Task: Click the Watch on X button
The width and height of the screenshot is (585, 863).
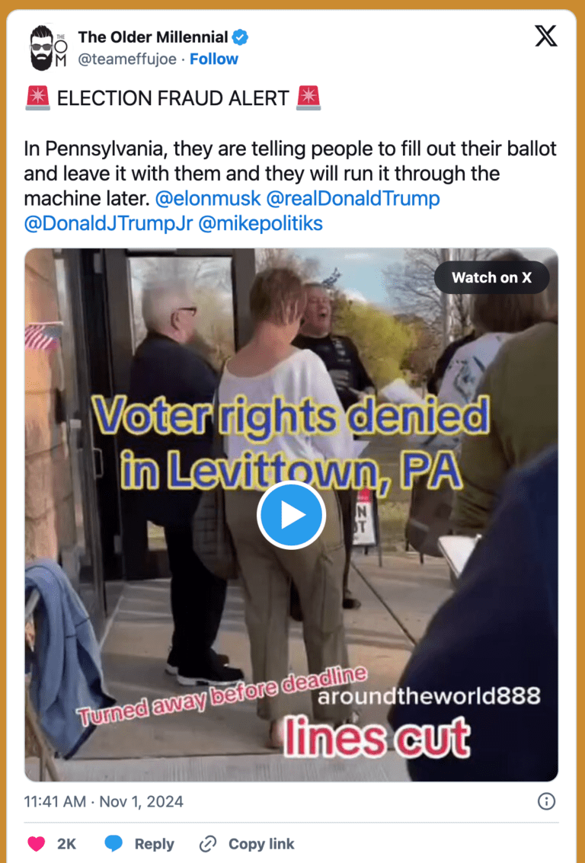Action: (x=491, y=277)
